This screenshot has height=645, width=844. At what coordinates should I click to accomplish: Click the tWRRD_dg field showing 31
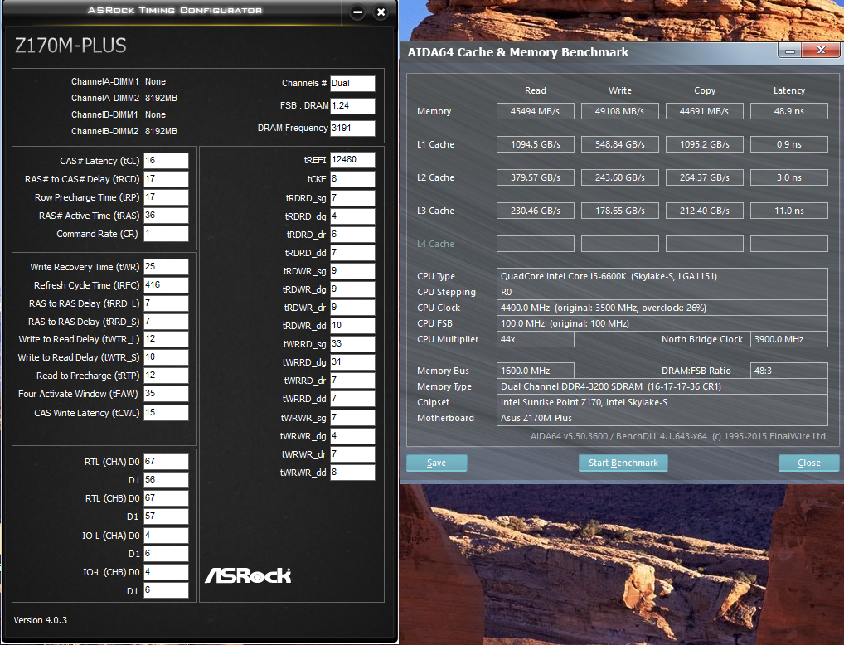coord(352,361)
